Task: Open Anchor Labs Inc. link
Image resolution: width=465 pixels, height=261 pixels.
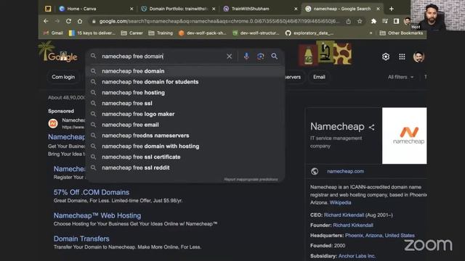Action: pos(357,256)
